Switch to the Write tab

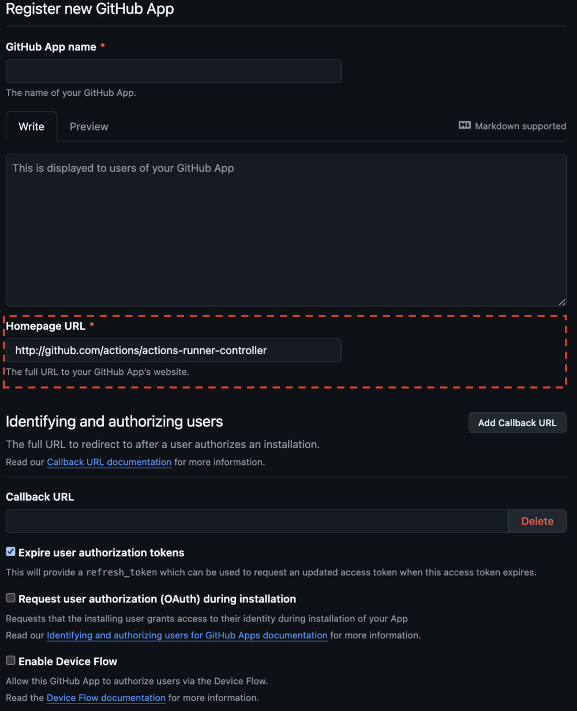pos(31,126)
